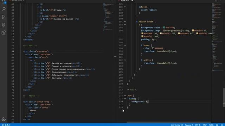Image resolution: width=225 pixels, height=126 pixels.
Task: Open the Explorer view icon
Action: [4, 2]
